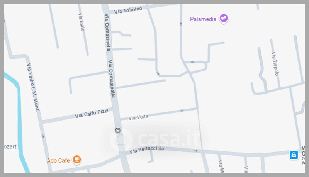Viewport: 309px width, 177px height.
Task: Click the bus stop icon on Via Comasinella
Action: click(118, 130)
